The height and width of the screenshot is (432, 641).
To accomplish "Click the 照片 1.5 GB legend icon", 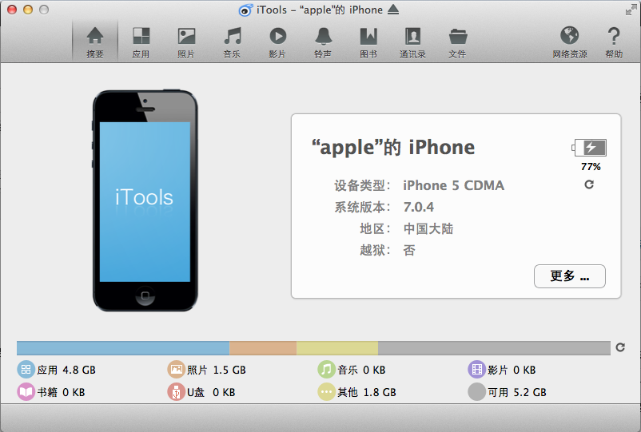I will coord(176,370).
